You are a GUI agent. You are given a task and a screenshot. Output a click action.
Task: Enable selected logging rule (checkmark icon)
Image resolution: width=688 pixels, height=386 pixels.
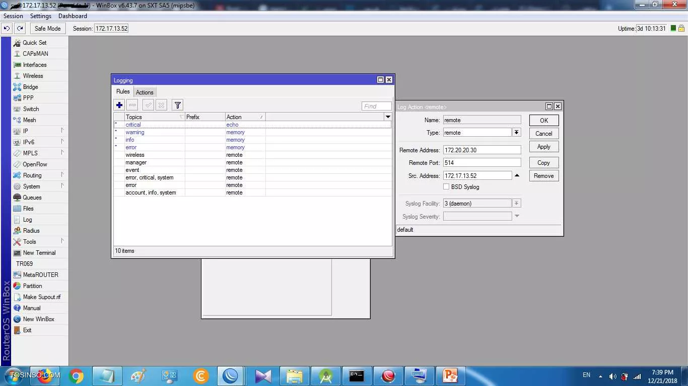[x=149, y=105]
